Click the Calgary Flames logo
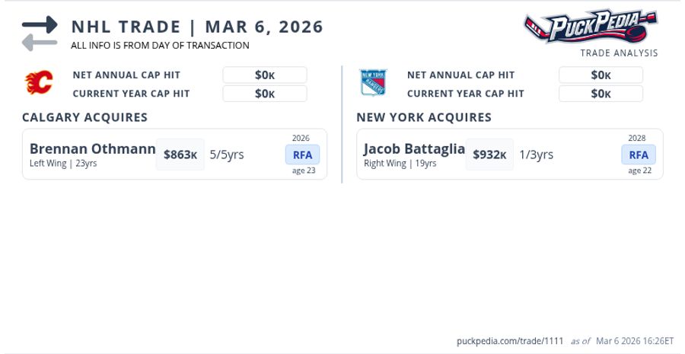 (38, 82)
